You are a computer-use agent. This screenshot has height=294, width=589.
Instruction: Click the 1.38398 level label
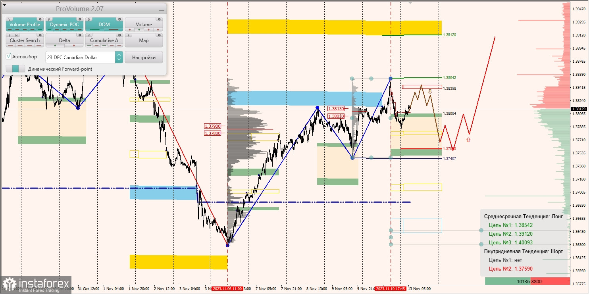pyautogui.click(x=450, y=88)
